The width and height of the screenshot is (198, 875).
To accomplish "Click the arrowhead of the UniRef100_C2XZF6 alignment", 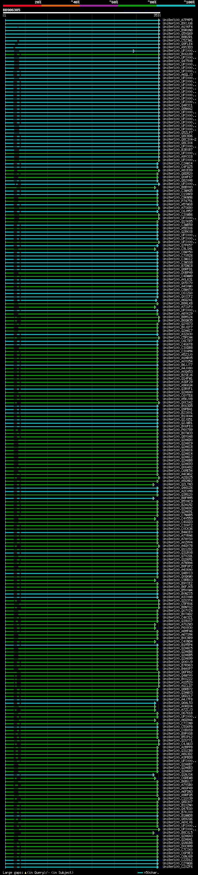I will click(x=158, y=867).
